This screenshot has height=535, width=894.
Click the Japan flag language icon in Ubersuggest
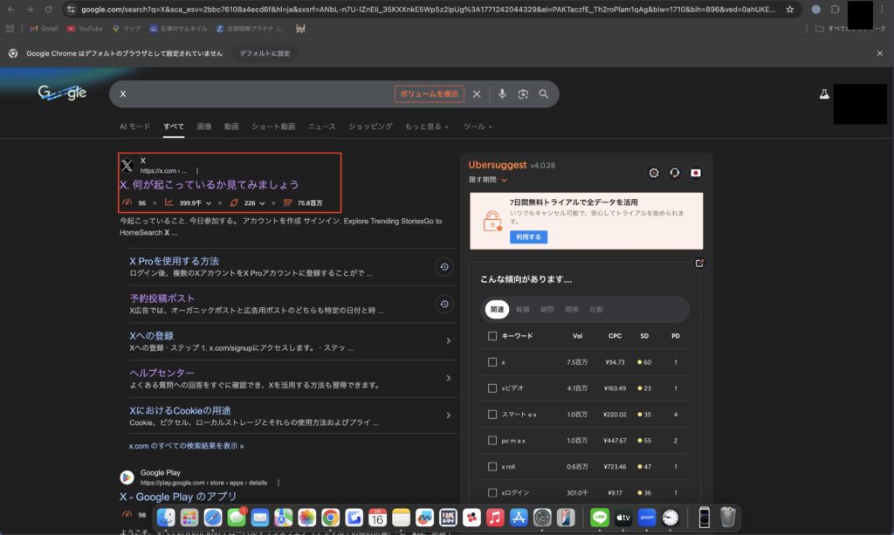pos(695,173)
